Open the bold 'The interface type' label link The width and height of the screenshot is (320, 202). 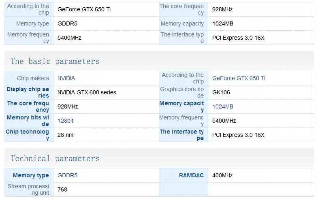[182, 135]
